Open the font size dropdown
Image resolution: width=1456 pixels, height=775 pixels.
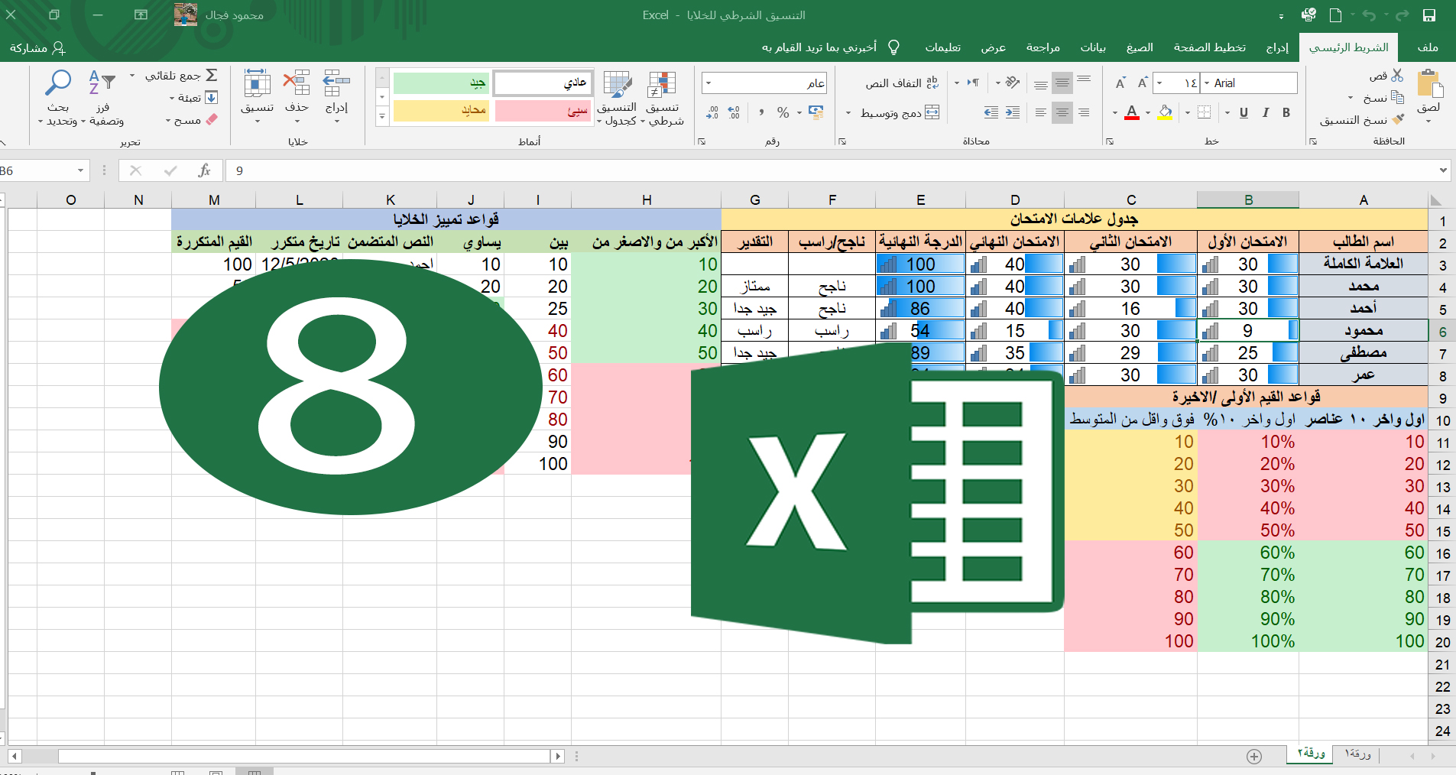(x=1159, y=83)
